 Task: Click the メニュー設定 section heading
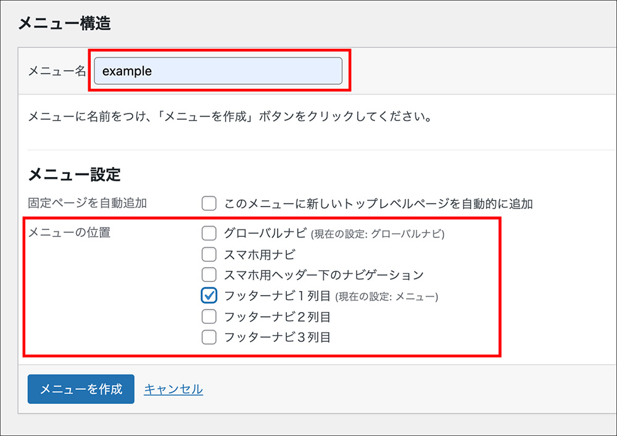click(x=74, y=175)
